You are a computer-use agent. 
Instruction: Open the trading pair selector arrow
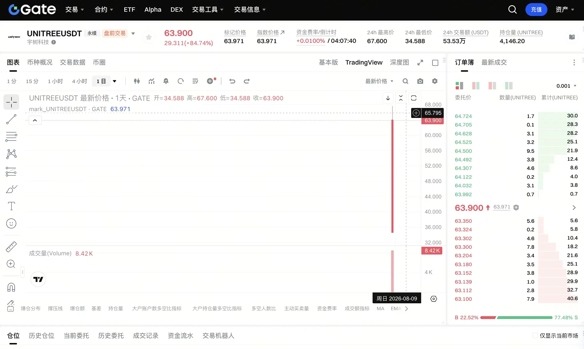[x=133, y=33]
